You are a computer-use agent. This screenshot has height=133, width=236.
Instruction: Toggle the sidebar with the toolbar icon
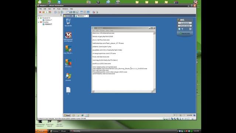pyautogui.click(x=67, y=12)
